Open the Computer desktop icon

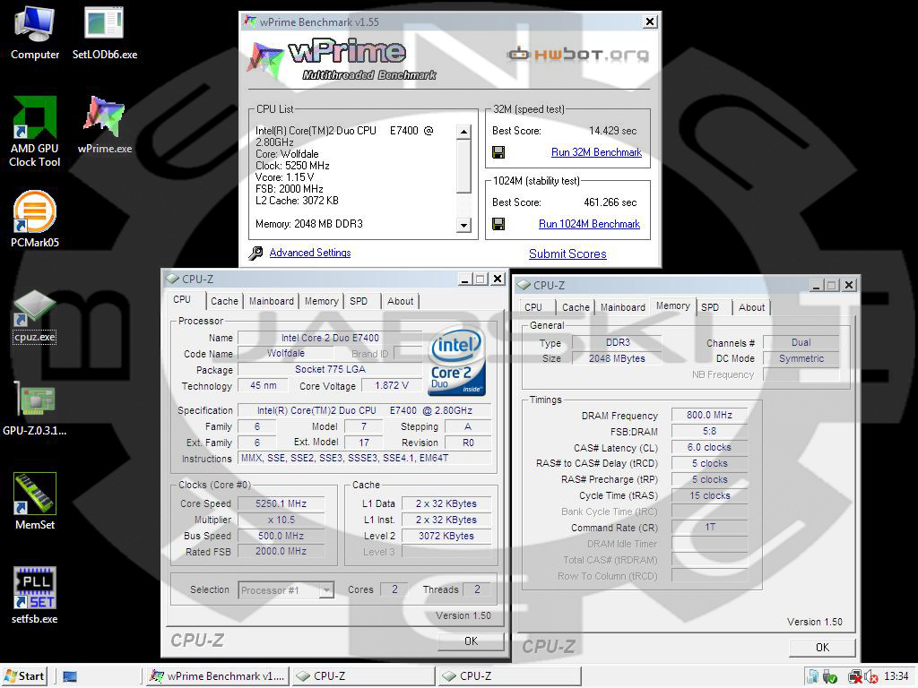tap(35, 33)
